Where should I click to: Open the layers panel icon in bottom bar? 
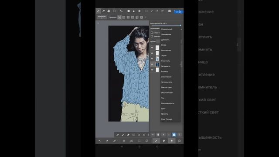point(171,141)
